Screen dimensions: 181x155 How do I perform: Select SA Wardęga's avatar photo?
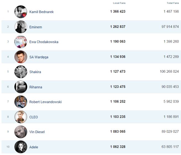21,57
